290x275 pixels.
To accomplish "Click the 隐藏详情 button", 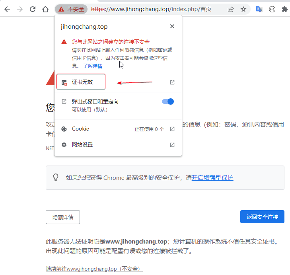I will (x=63, y=217).
